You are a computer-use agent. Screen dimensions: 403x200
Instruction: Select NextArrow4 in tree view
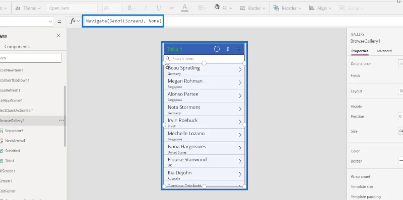coord(15,141)
